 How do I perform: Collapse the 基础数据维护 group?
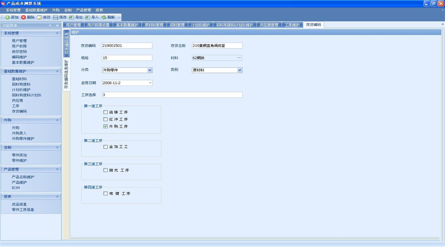(x=57, y=71)
